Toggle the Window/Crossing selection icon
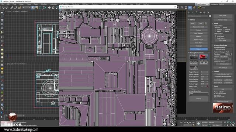Image resolution: width=236 pixels, height=132 pixels. [45, 8]
